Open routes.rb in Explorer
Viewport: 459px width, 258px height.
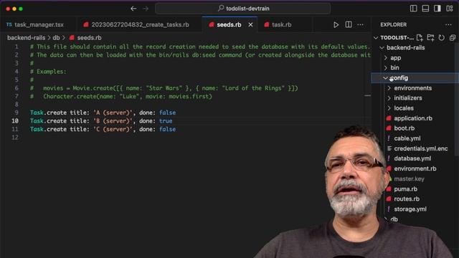(407, 199)
